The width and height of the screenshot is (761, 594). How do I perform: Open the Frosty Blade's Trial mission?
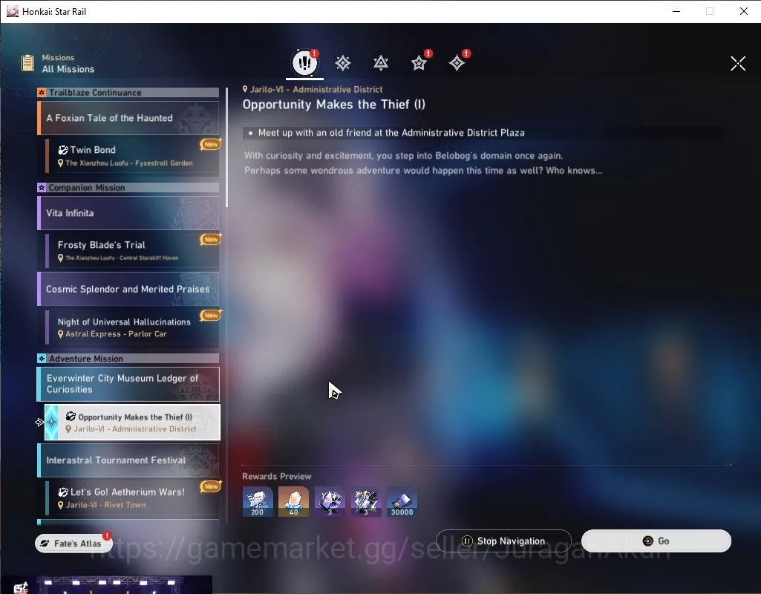pos(132,250)
